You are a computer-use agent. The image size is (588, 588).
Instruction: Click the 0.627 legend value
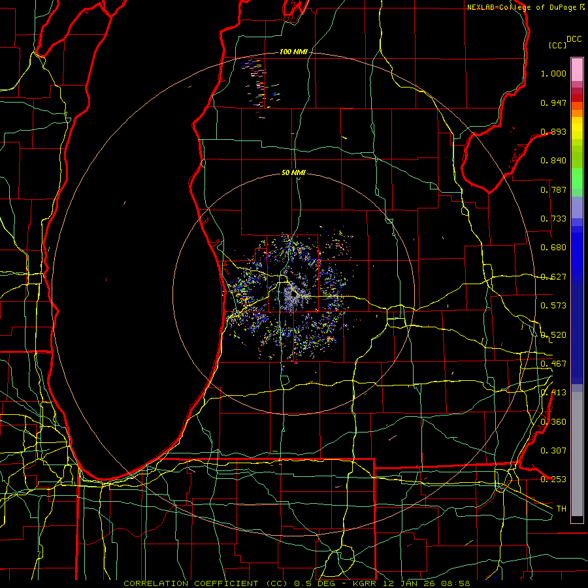[553, 277]
